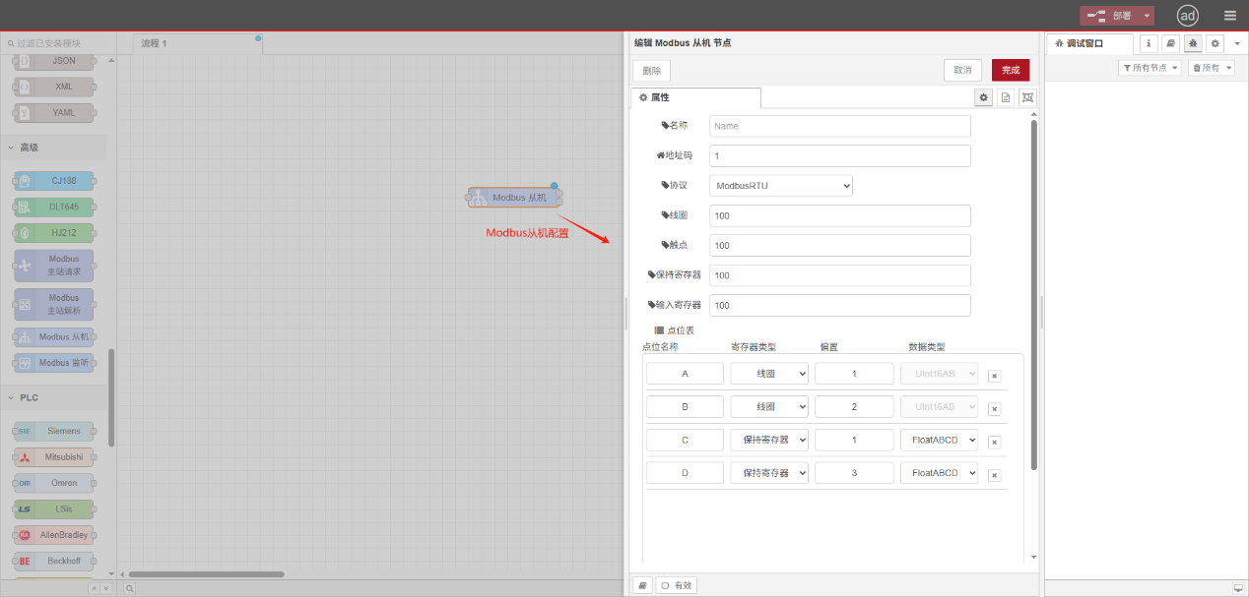1249x597 pixels.
Task: Open the node appearance icon tab
Action: click(1028, 97)
